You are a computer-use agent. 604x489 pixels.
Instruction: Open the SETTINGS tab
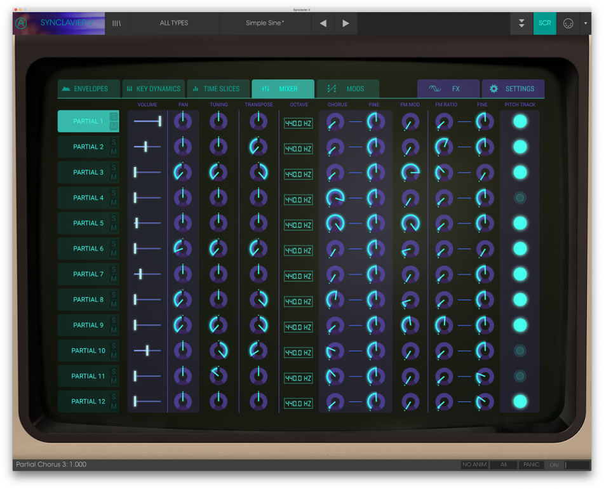pos(513,88)
